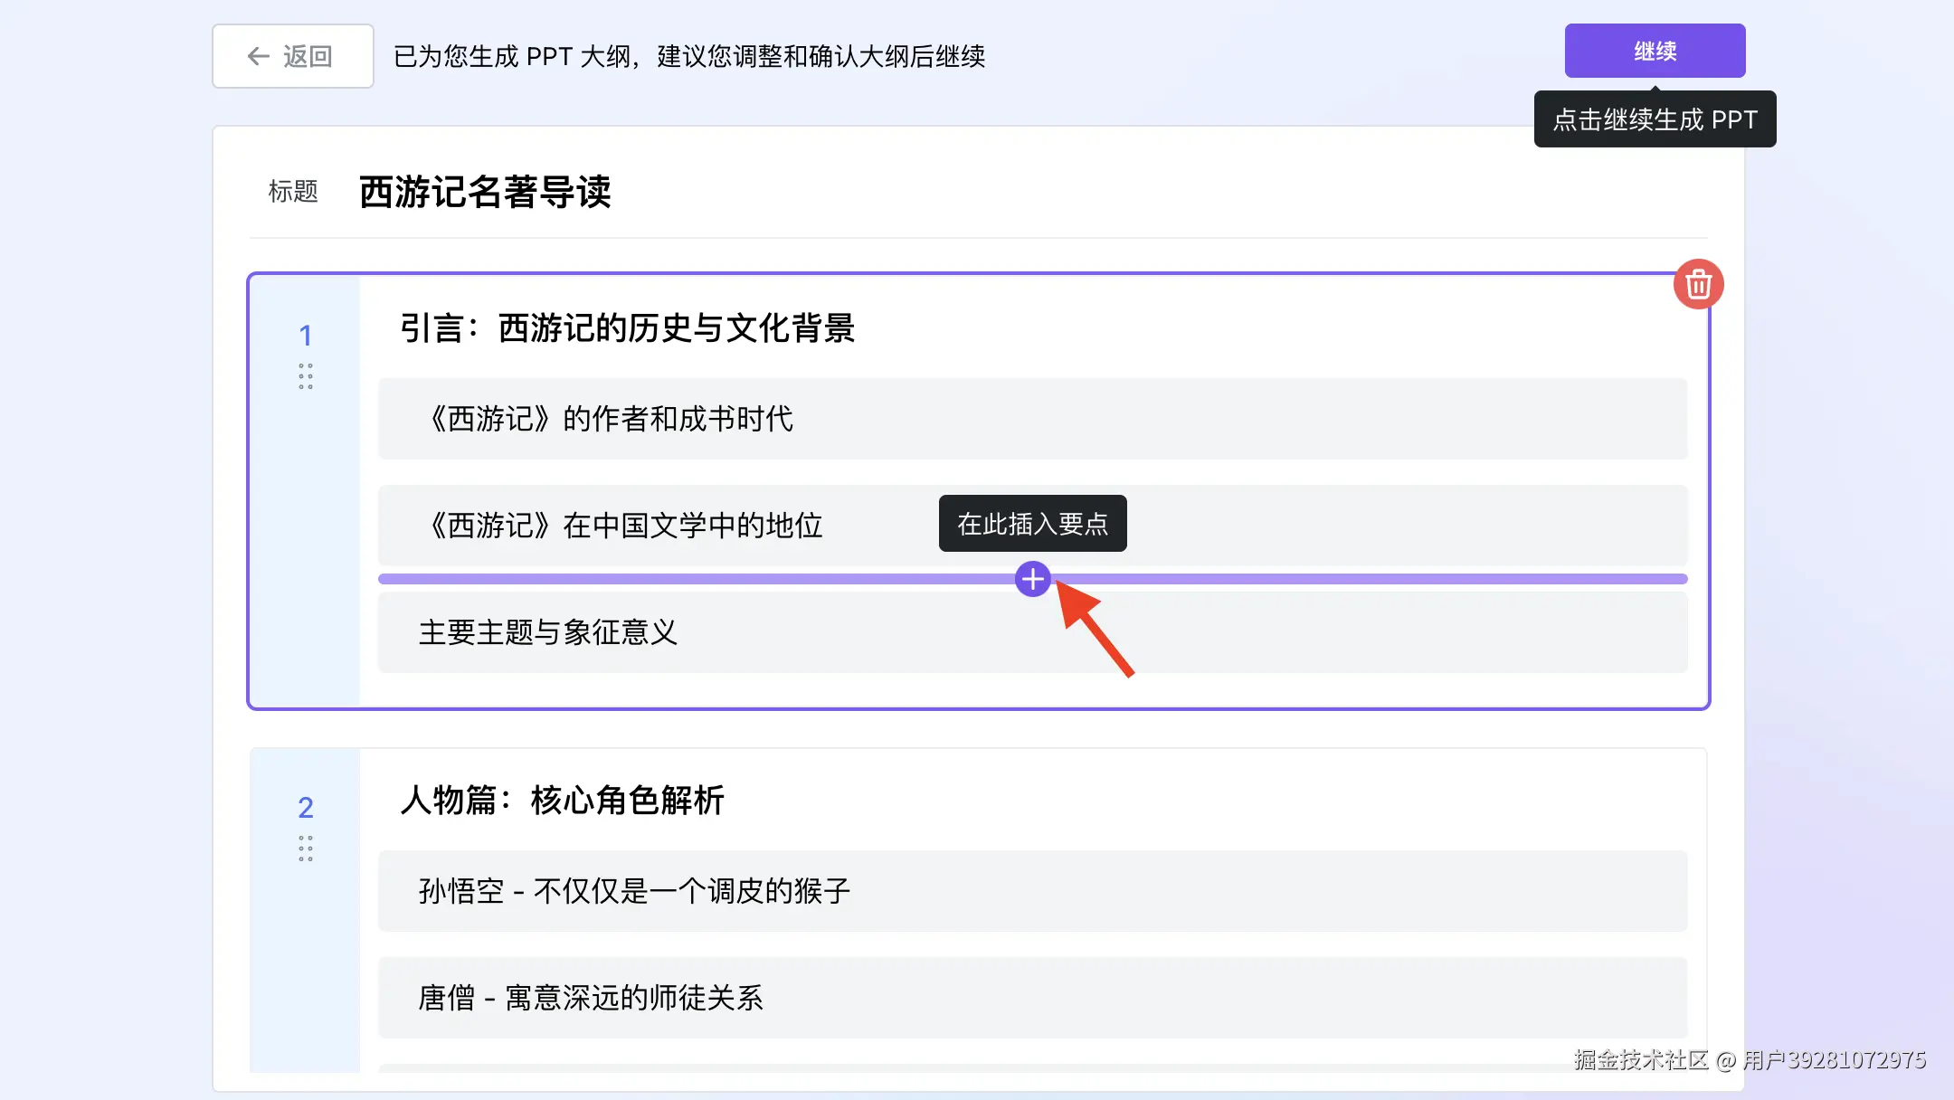The width and height of the screenshot is (1954, 1100).
Task: Edit the title 西游记名著导读
Action: pyautogui.click(x=485, y=192)
